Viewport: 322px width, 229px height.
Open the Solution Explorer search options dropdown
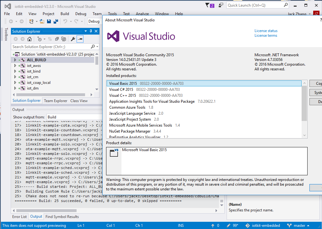tap(97, 47)
